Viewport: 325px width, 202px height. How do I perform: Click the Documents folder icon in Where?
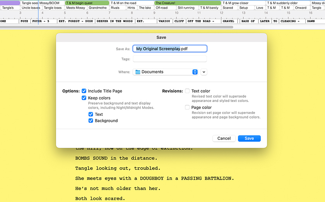click(x=137, y=72)
